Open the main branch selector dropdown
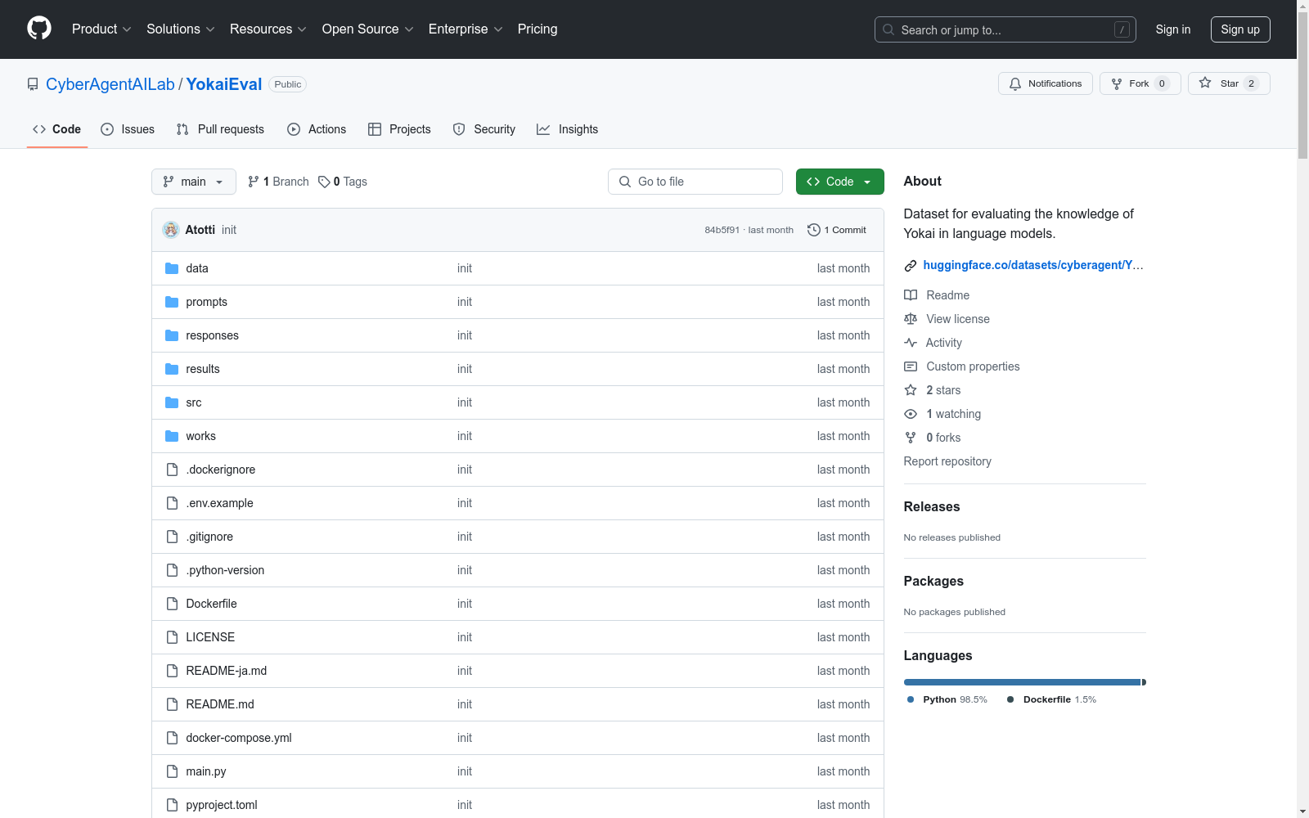This screenshot has width=1309, height=818. point(194,182)
